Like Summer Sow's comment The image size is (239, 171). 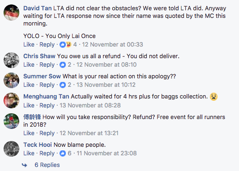coord(29,85)
